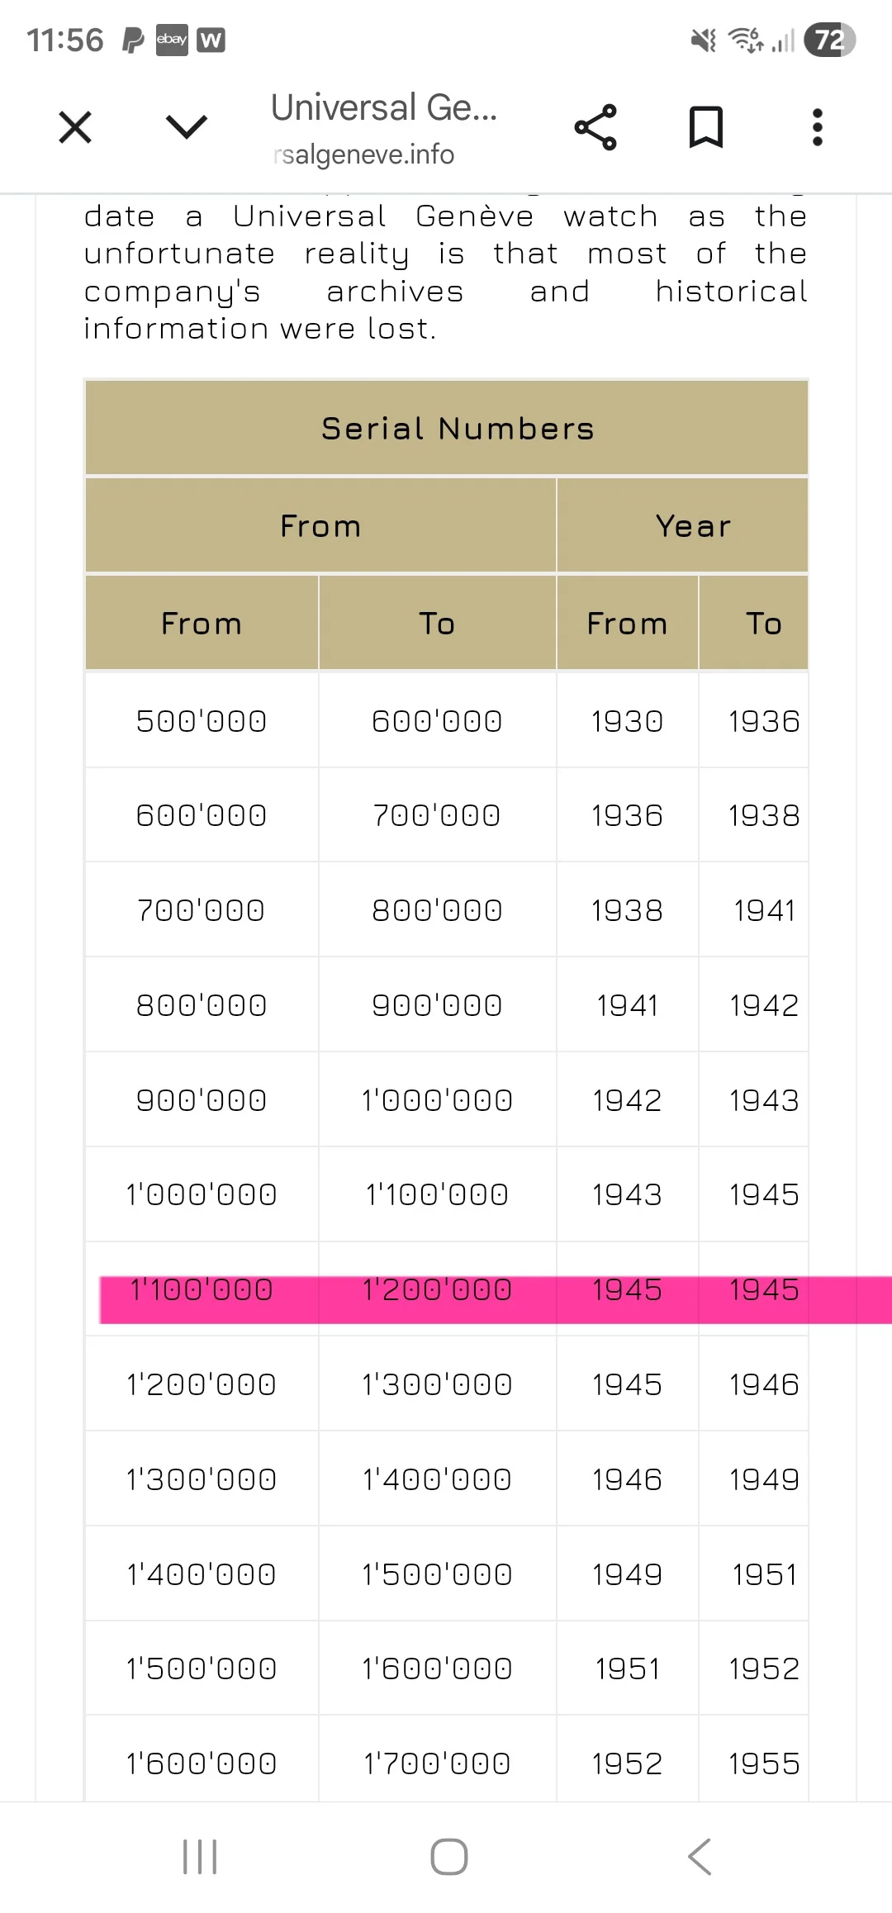
Task: Tap the Word notification icon
Action: 211,40
